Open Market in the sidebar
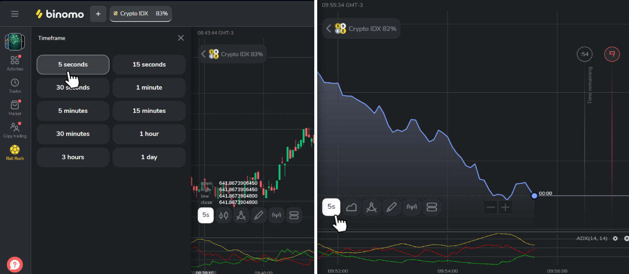Screen dimensions: 629x274 [15, 108]
